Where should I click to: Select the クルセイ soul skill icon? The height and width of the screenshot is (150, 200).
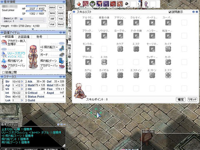point(136,22)
